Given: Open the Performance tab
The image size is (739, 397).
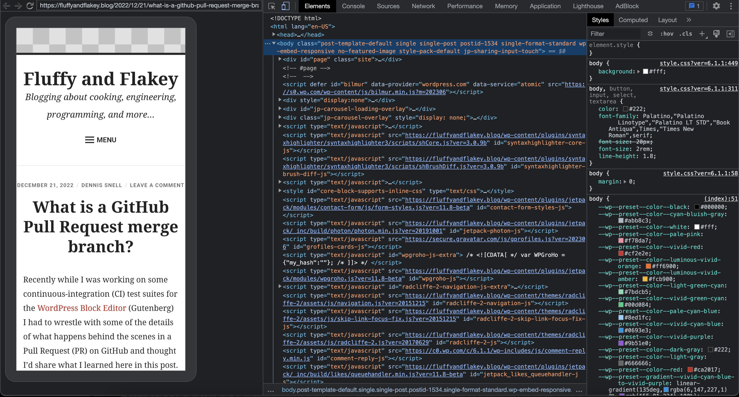Looking at the screenshot, I should (465, 6).
